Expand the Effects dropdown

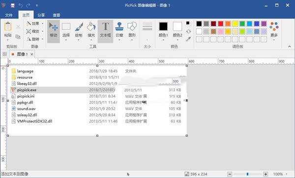(x=35, y=24)
